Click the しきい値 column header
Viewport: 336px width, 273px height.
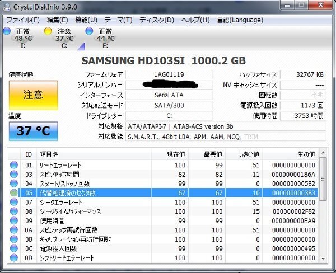pyautogui.click(x=244, y=154)
